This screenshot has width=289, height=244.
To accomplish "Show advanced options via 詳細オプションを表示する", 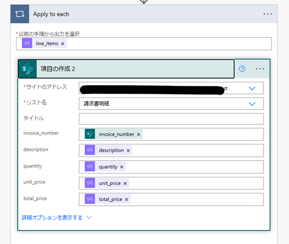I will 56,218.
